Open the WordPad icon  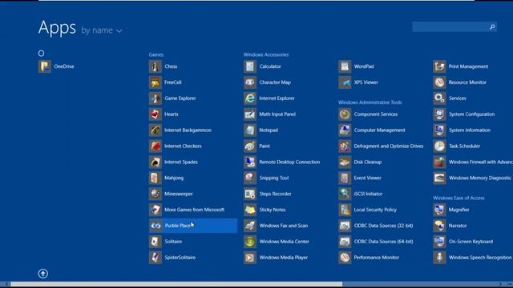tap(345, 66)
